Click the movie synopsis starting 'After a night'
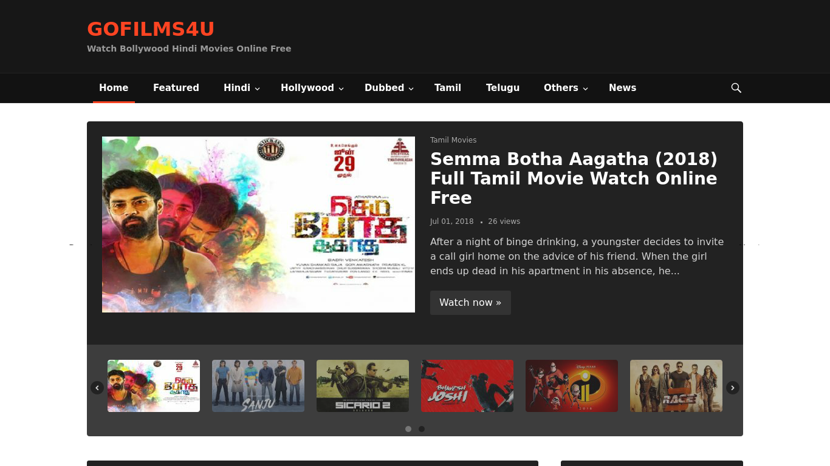This screenshot has width=830, height=466. [x=577, y=257]
